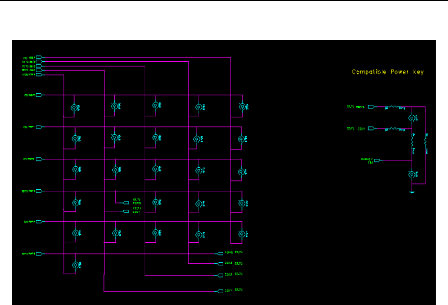Select the COL1 port in the power key circuit
Viewport: 448px width, 305px height.
click(x=371, y=128)
